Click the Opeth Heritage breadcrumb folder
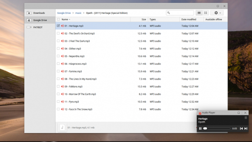 pyautogui.click(x=107, y=13)
